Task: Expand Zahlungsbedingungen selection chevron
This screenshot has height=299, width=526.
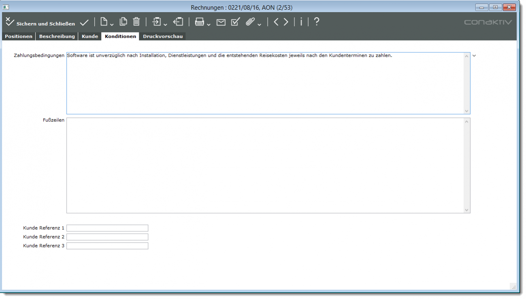Action: point(474,56)
